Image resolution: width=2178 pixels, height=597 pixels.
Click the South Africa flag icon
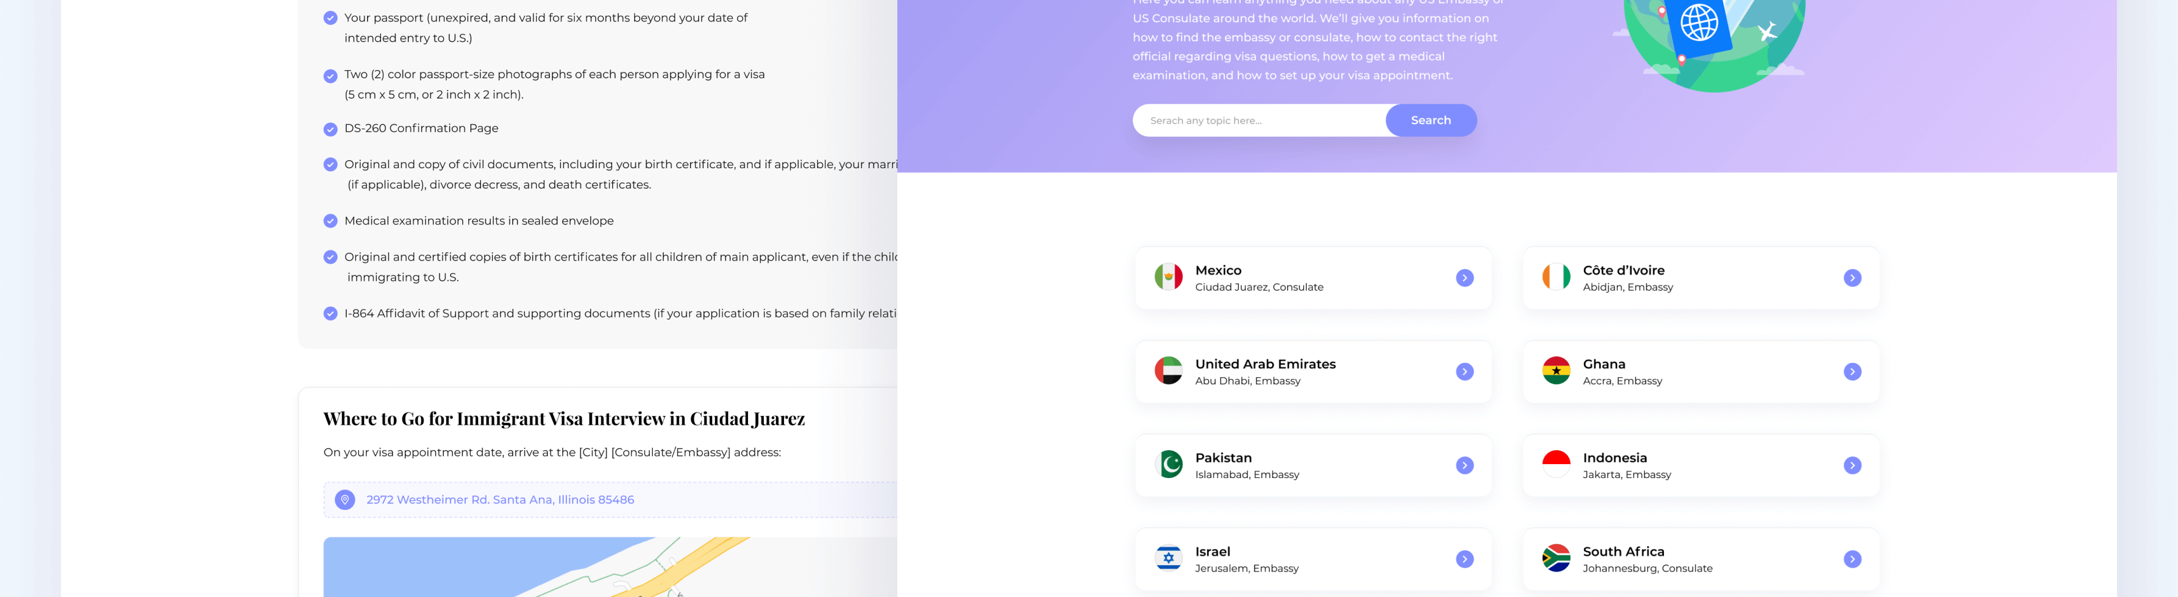point(1556,559)
